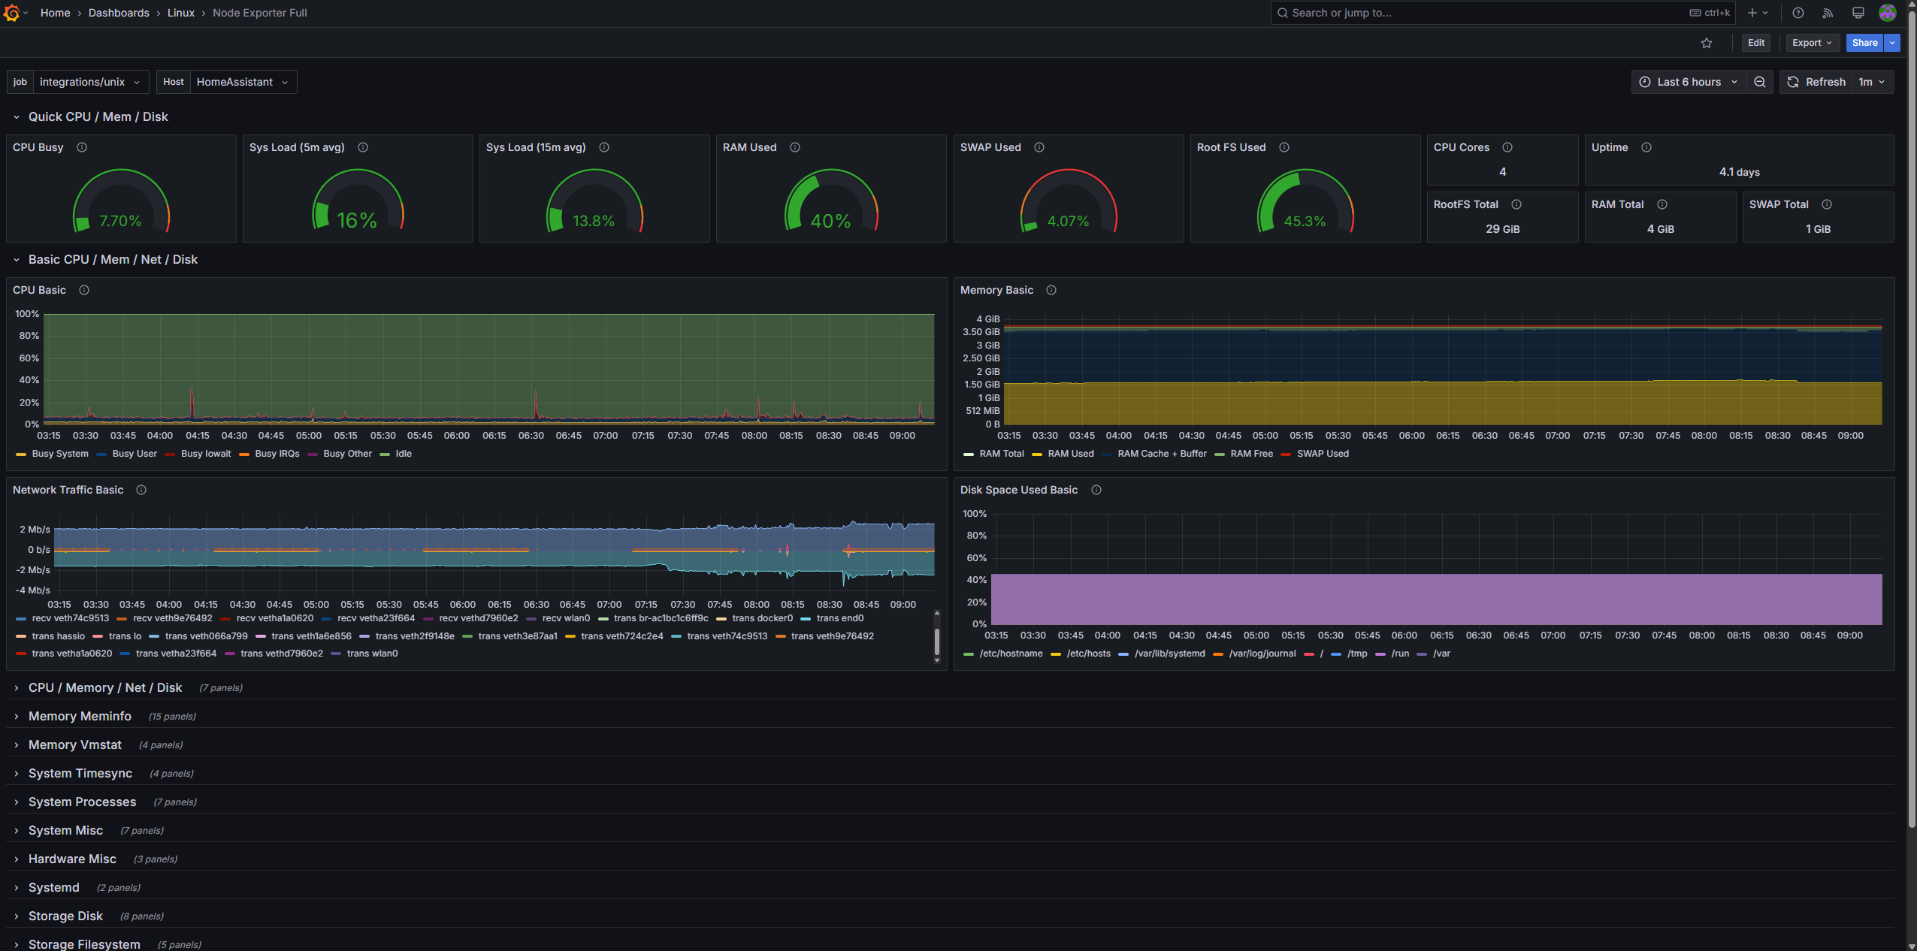Open the news feed icon next to help
This screenshot has height=951, width=1917.
point(1828,13)
